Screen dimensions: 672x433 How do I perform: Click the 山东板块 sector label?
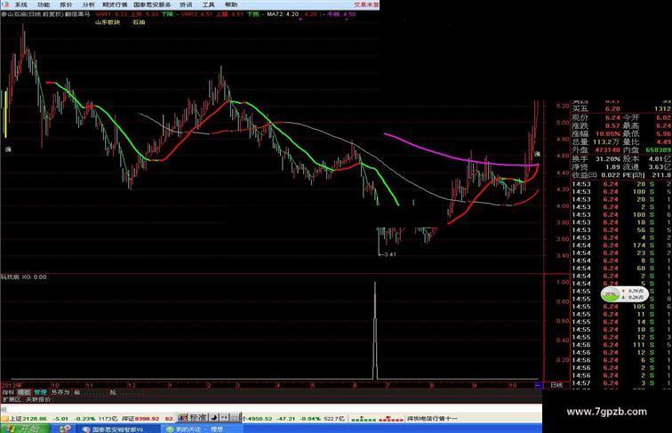click(x=108, y=22)
